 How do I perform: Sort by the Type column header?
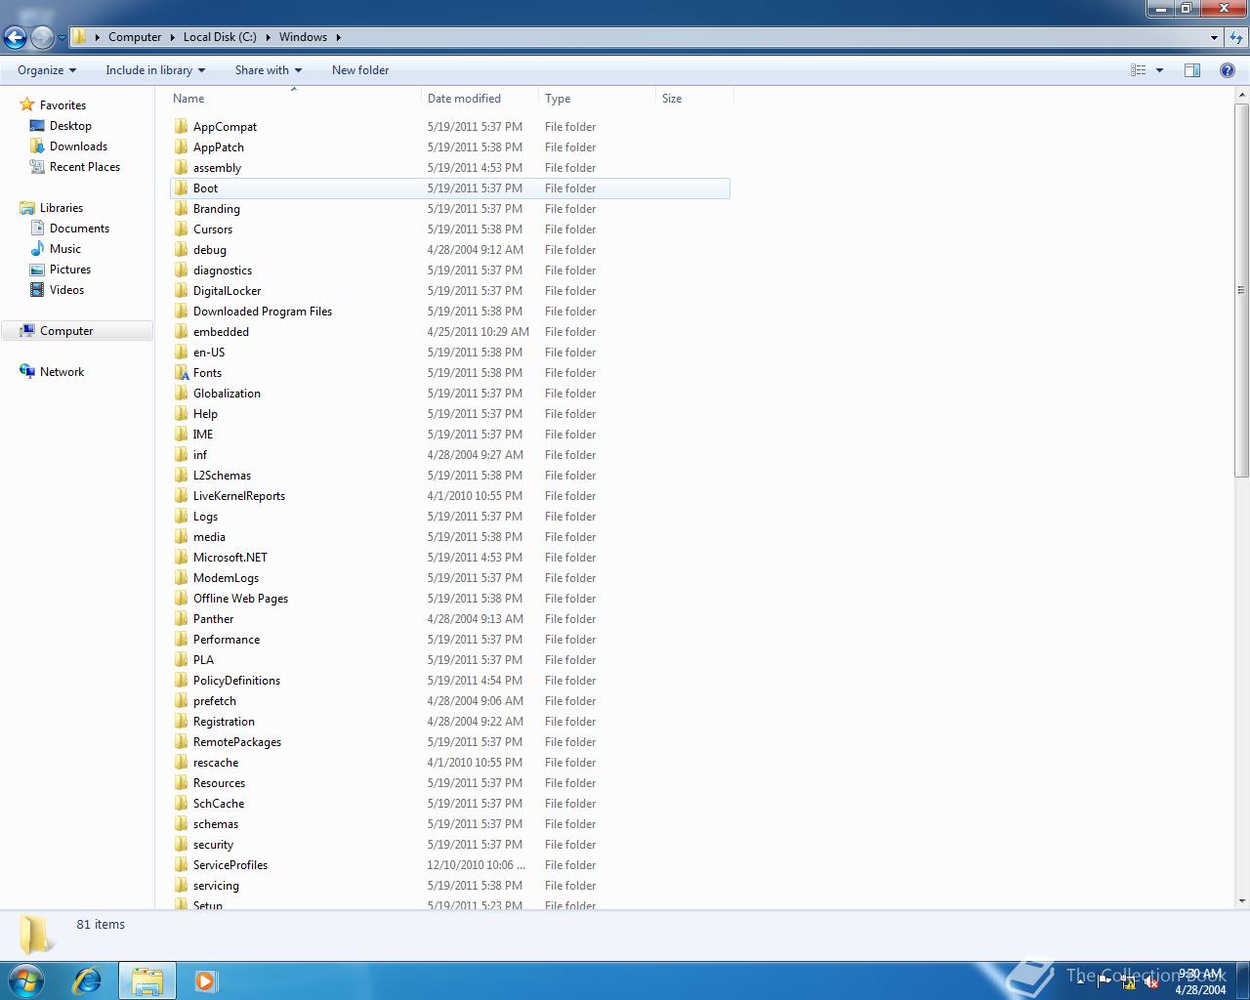click(597, 99)
